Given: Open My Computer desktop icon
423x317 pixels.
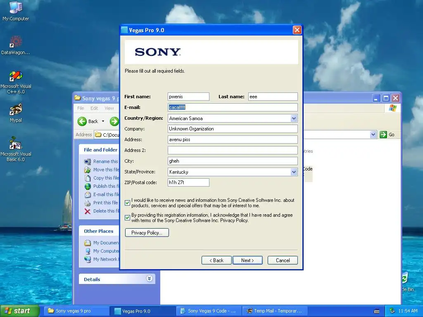Looking at the screenshot, I should 16,11.
